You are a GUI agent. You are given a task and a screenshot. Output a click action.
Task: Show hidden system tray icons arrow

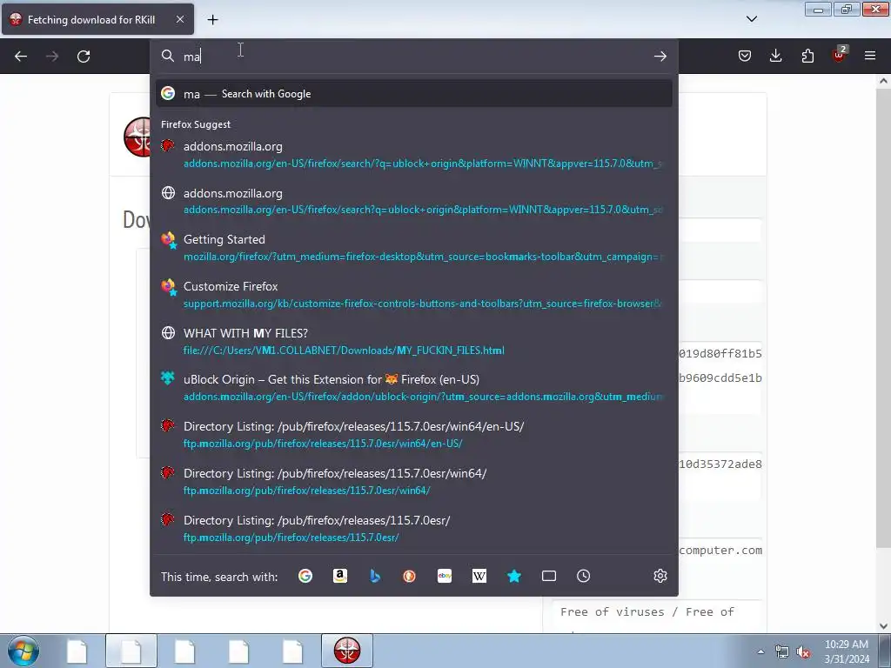pyautogui.click(x=760, y=651)
